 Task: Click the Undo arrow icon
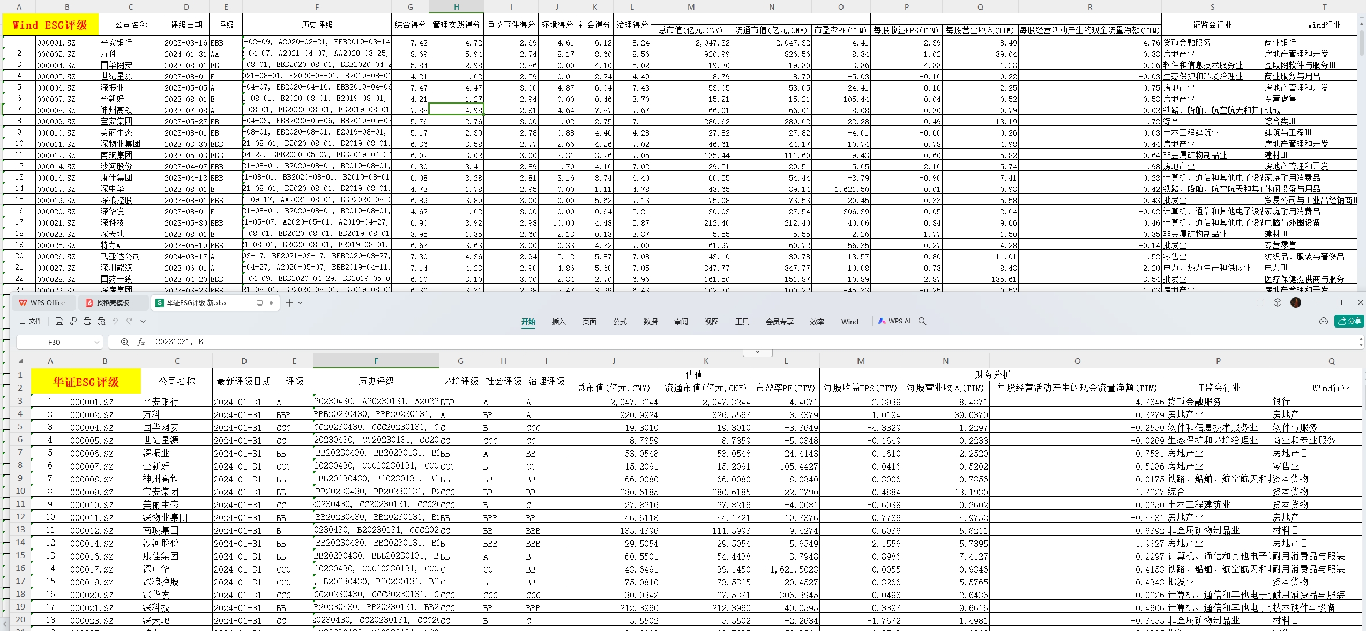coord(115,321)
